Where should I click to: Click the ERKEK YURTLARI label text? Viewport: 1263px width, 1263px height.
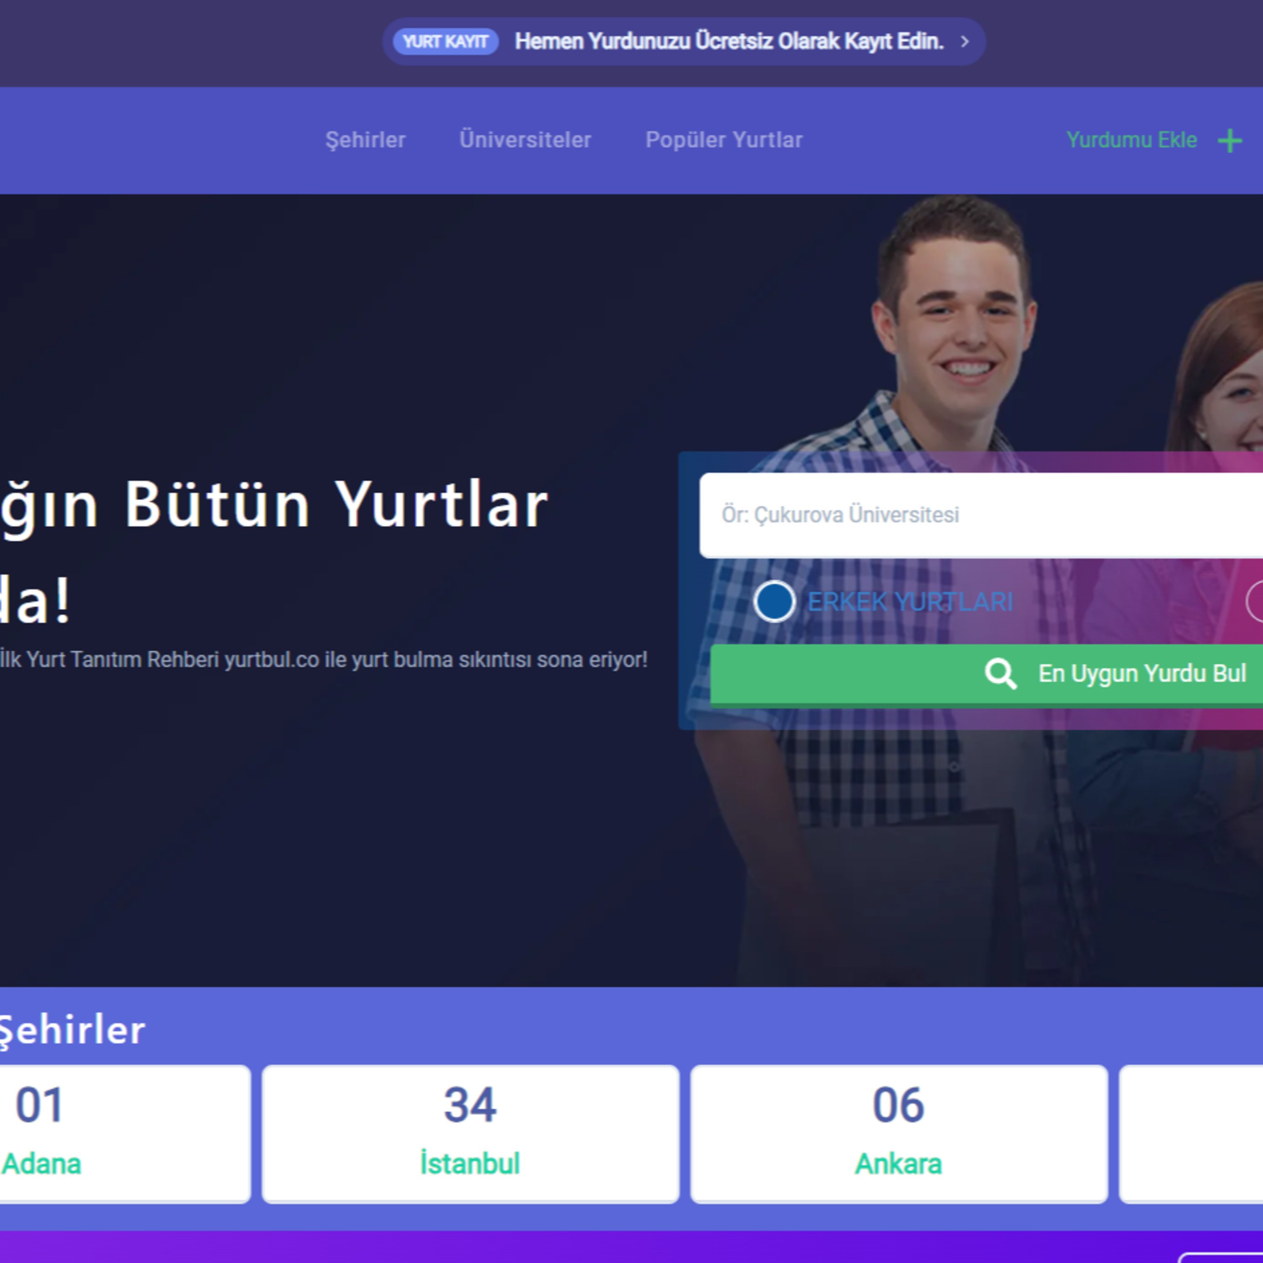tap(910, 602)
